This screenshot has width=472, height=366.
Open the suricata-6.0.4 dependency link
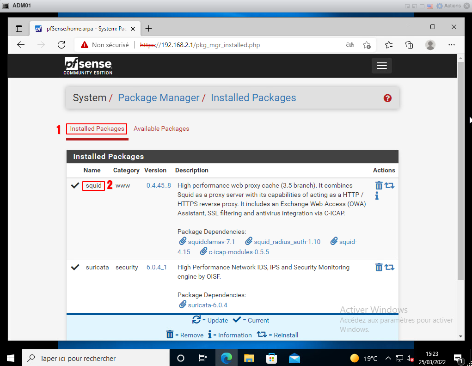tap(207, 305)
